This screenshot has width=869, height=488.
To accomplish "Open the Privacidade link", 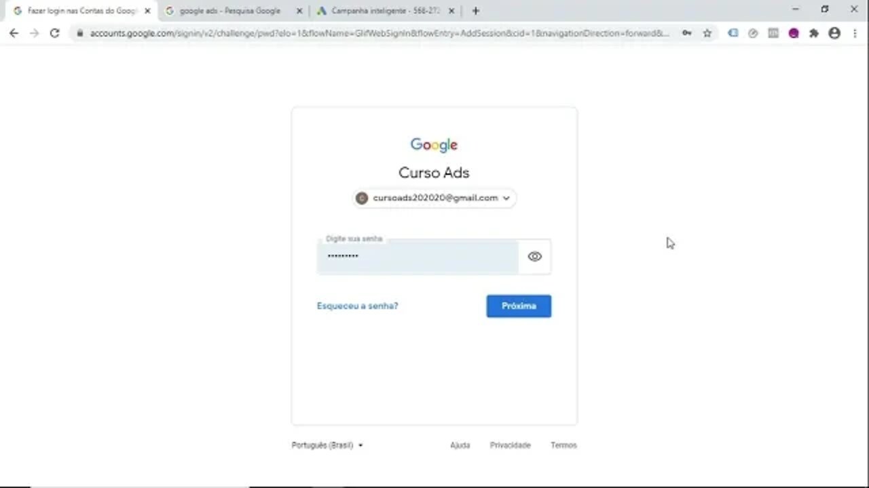I will [x=510, y=445].
